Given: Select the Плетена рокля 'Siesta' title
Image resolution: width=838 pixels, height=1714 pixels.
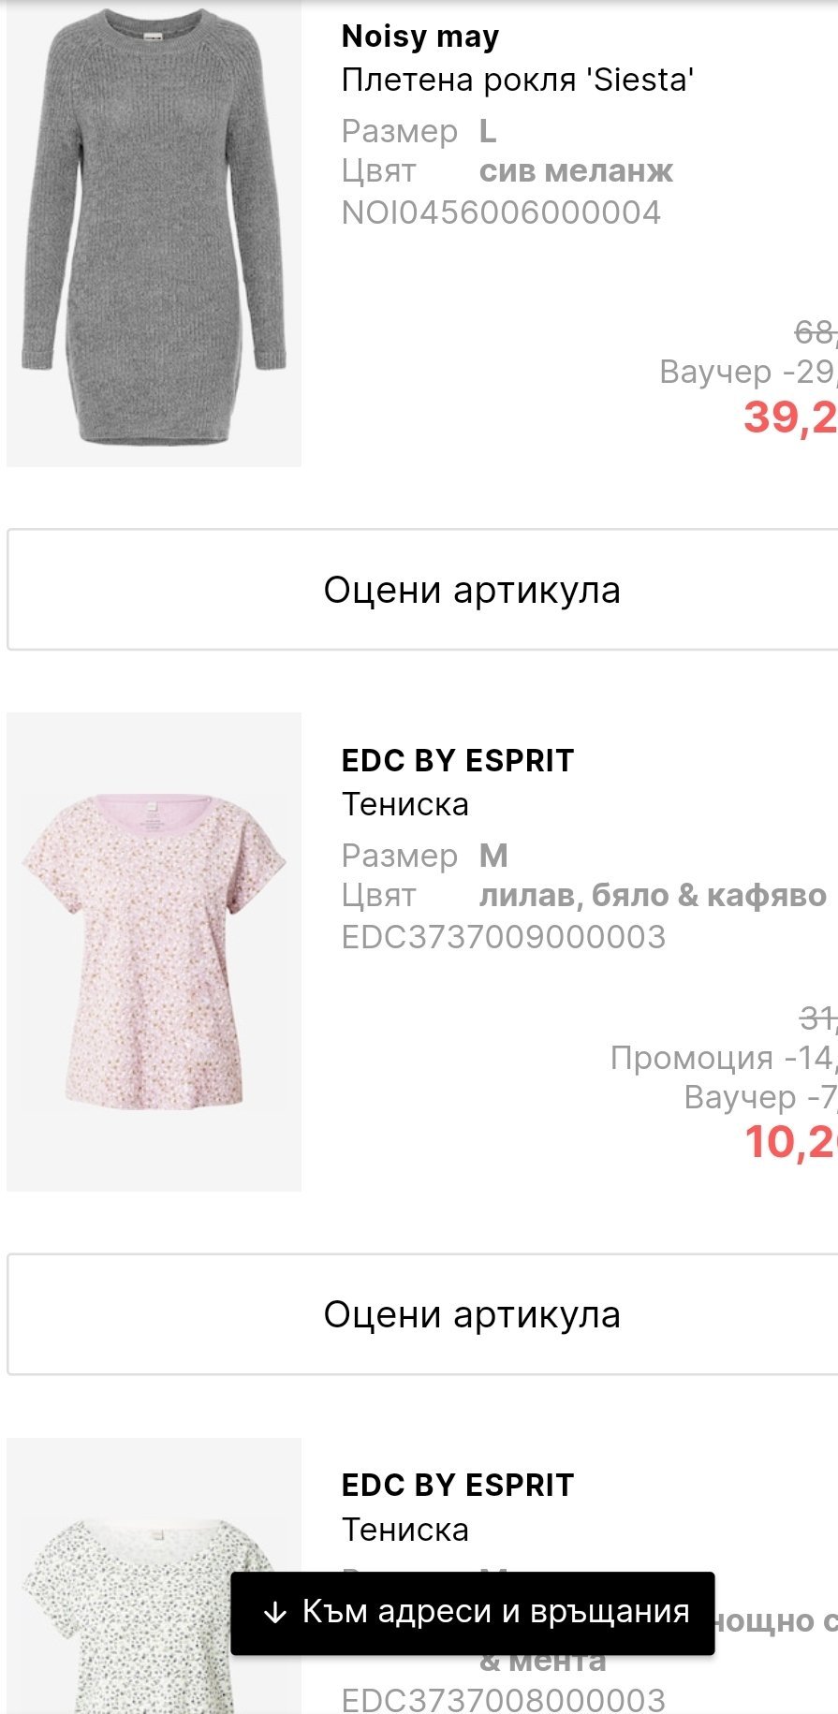Looking at the screenshot, I should [x=517, y=81].
